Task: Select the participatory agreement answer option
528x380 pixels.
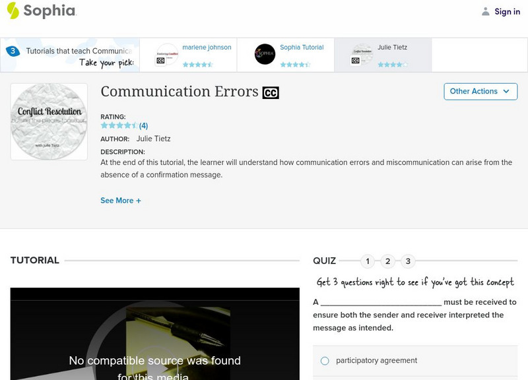Action: tap(323, 361)
